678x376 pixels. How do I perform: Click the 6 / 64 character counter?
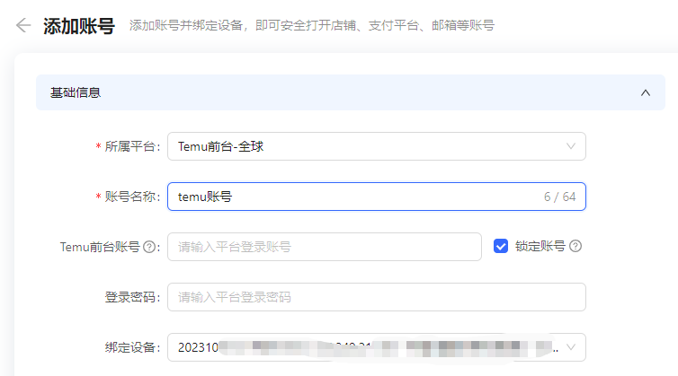559,197
